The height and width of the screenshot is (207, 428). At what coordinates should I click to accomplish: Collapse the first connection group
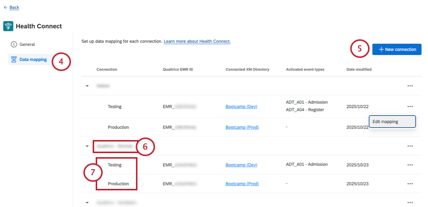pos(87,86)
